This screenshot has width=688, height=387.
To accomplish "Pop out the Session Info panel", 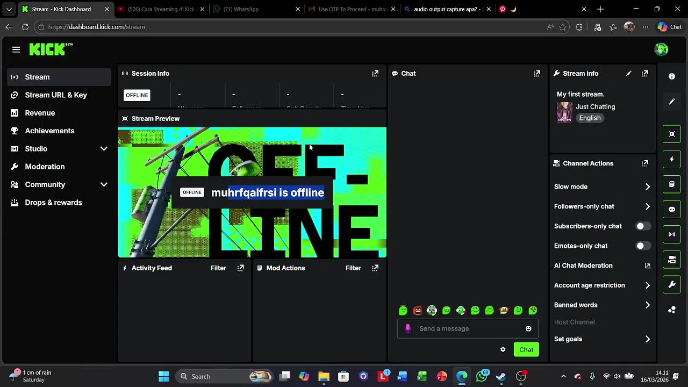I will click(375, 74).
